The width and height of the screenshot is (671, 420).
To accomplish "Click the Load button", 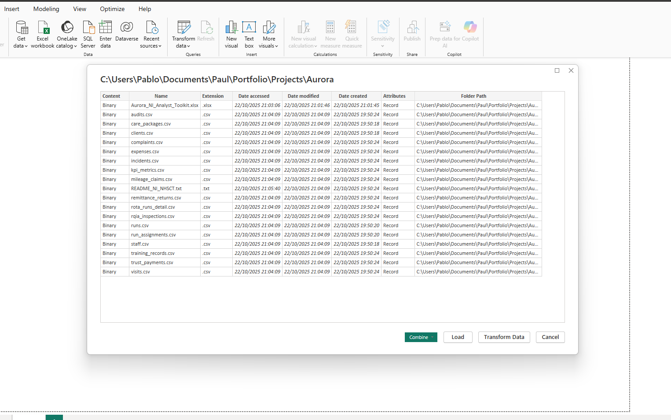I will tap(458, 337).
